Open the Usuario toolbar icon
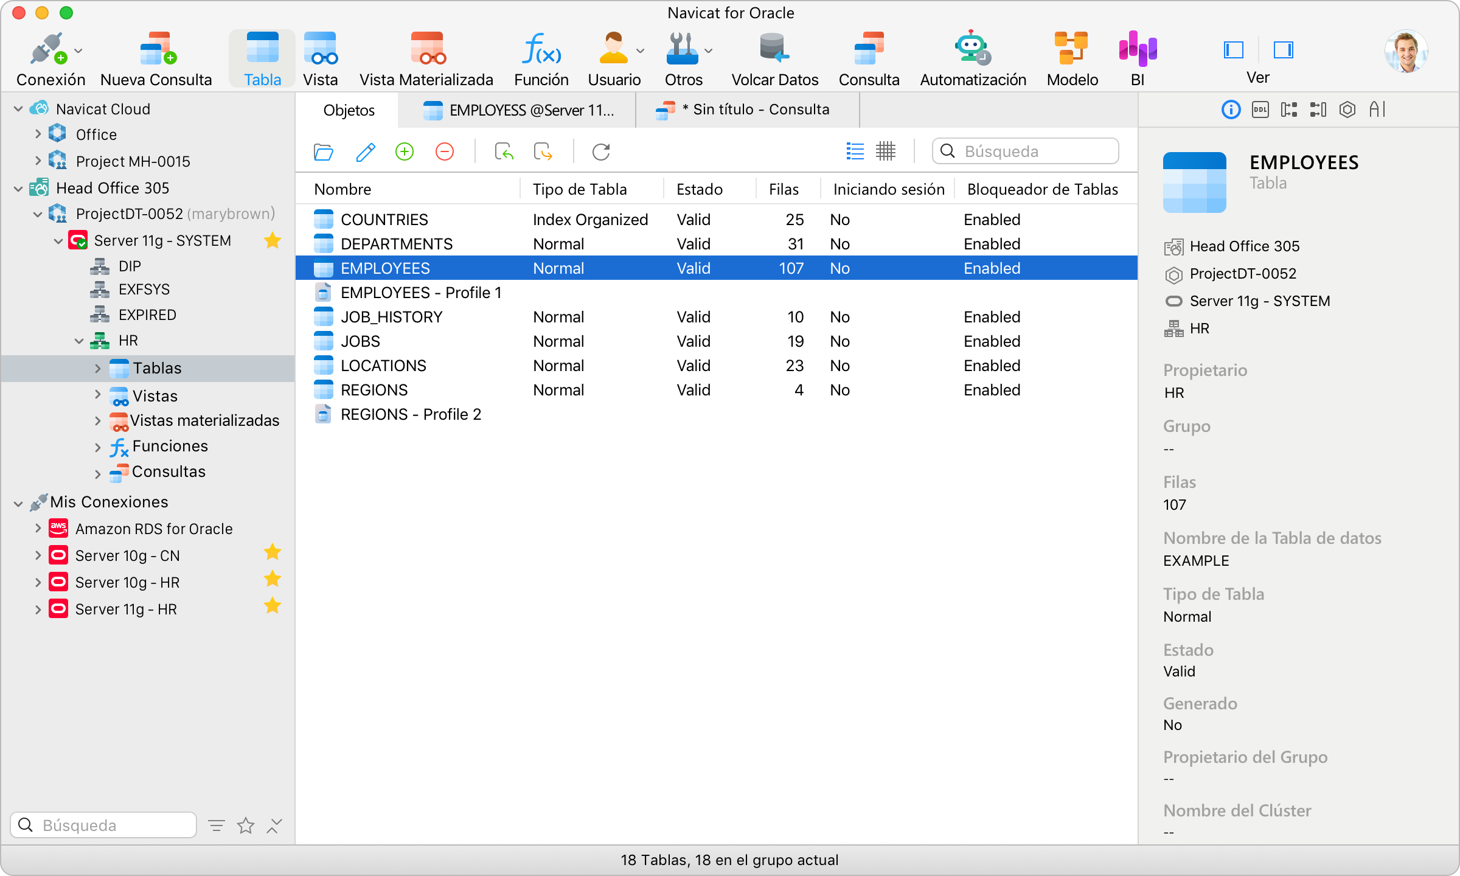This screenshot has height=876, width=1460. 613,49
